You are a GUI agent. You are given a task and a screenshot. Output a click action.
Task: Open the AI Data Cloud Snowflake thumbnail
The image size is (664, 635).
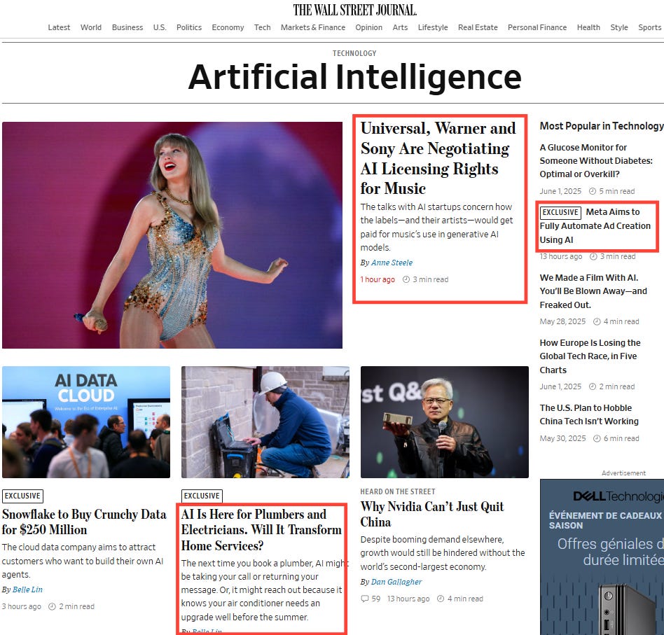pos(86,422)
